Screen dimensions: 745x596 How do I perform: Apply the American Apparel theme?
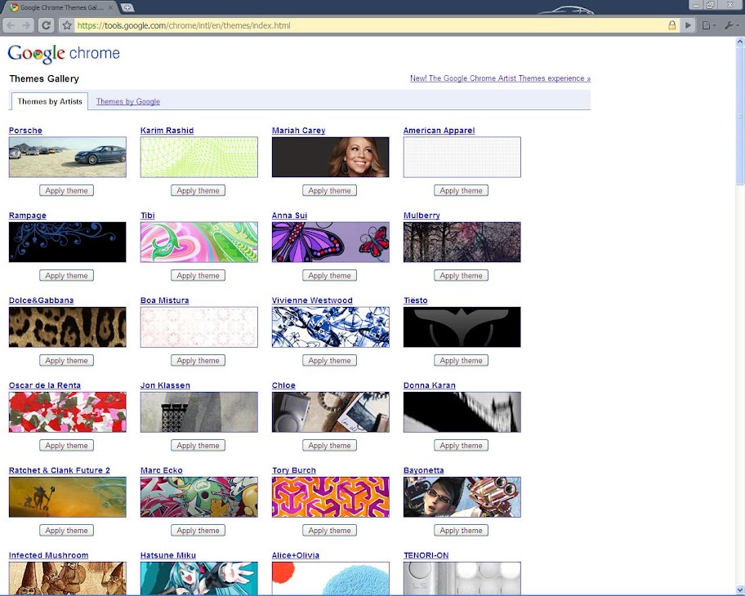click(461, 190)
